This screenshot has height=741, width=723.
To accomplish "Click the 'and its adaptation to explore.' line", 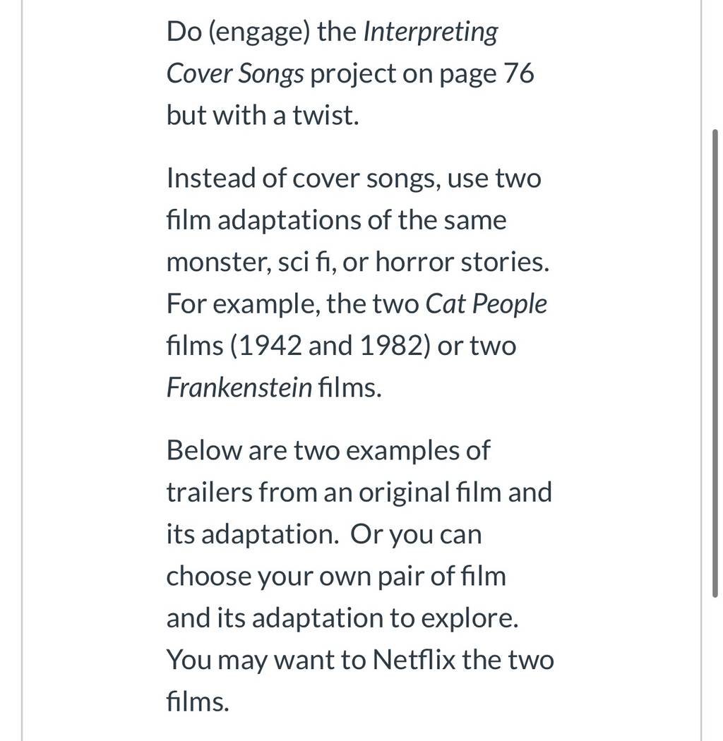I will pos(342,618).
